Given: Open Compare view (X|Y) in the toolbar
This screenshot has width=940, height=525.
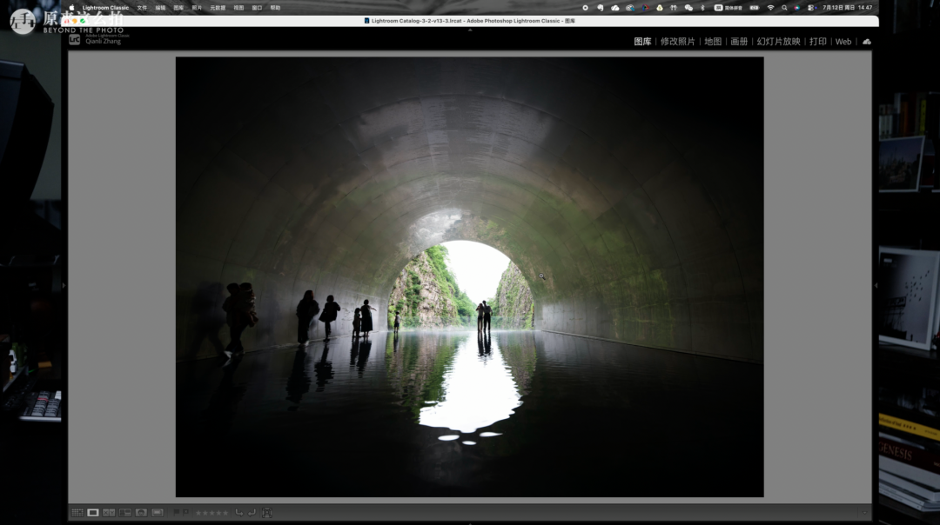Looking at the screenshot, I should [109, 513].
